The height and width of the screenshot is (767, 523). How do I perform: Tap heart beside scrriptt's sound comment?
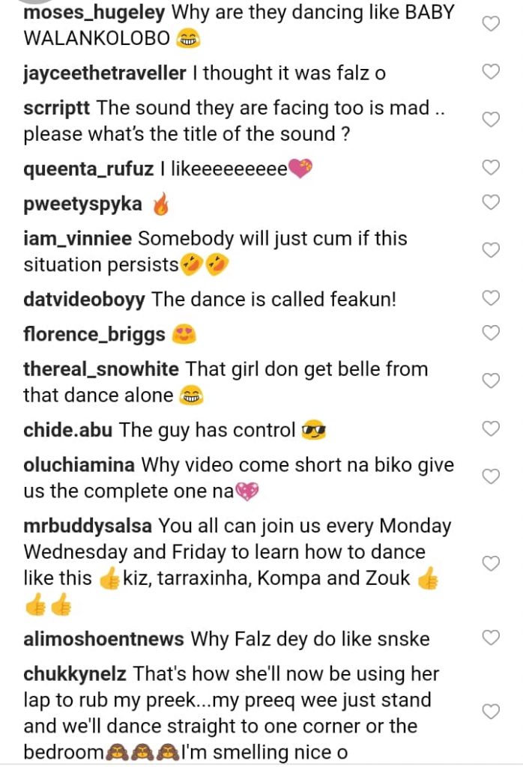click(490, 120)
